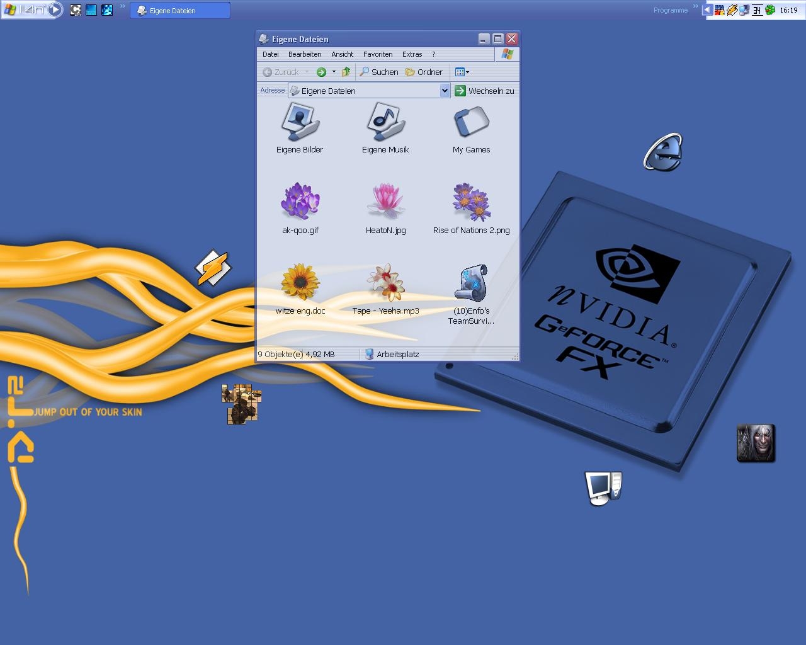
Task: Click the Winamp icon in system tray
Action: click(732, 10)
